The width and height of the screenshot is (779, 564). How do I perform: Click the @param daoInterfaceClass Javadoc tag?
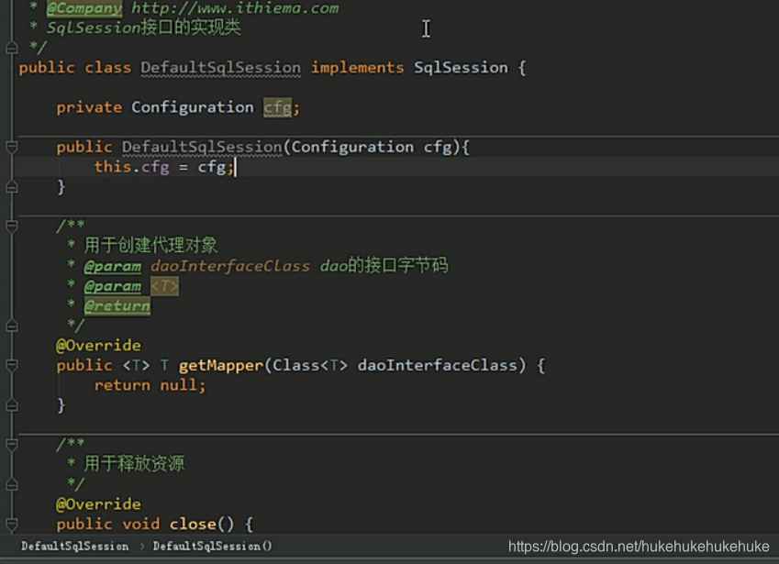pos(112,266)
